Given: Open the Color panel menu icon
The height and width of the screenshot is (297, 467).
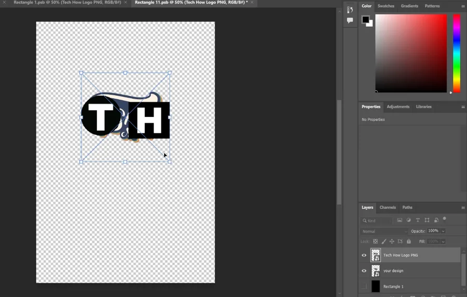Looking at the screenshot, I should tap(463, 6).
